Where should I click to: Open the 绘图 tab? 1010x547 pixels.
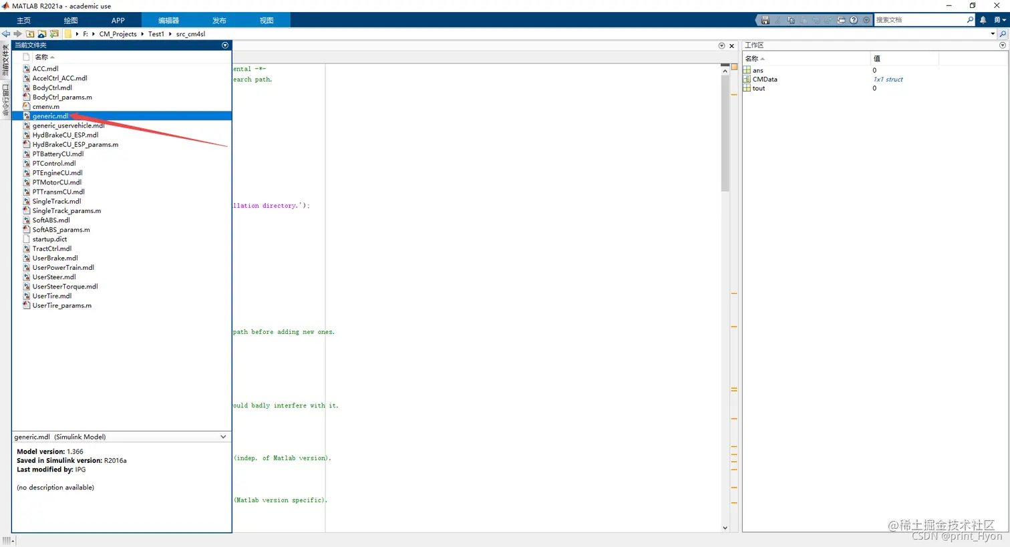71,20
